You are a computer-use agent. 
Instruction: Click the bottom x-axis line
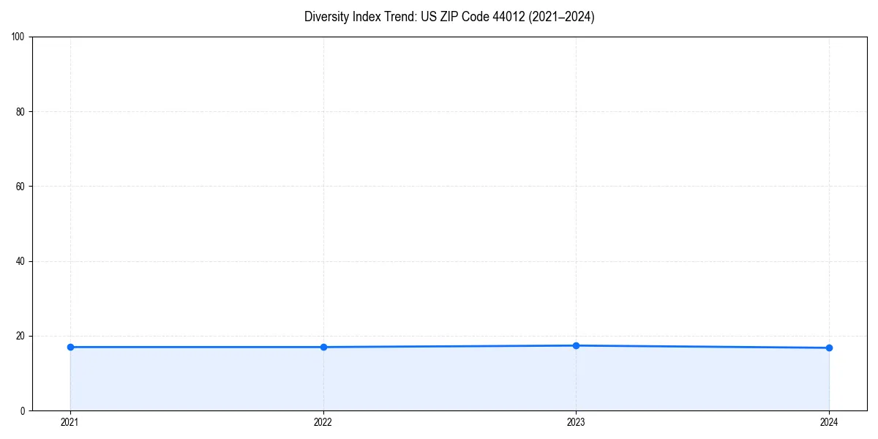tap(439, 410)
